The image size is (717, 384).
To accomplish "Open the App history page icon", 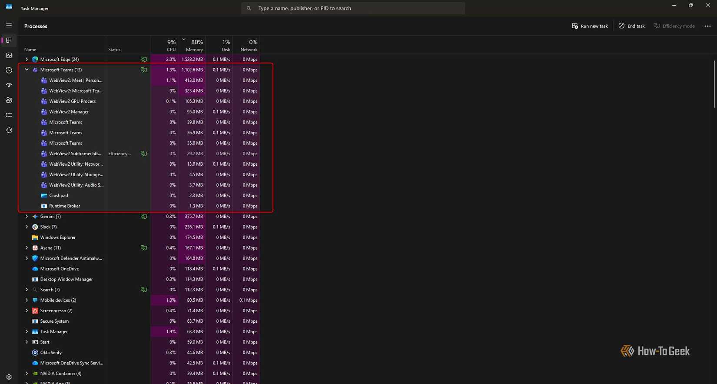I will [9, 70].
